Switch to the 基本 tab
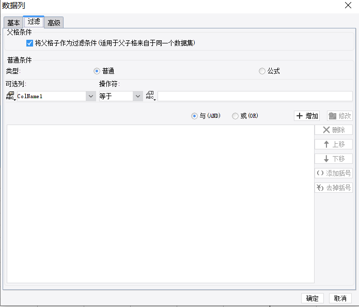This screenshot has height=307, width=359. coord(13,23)
